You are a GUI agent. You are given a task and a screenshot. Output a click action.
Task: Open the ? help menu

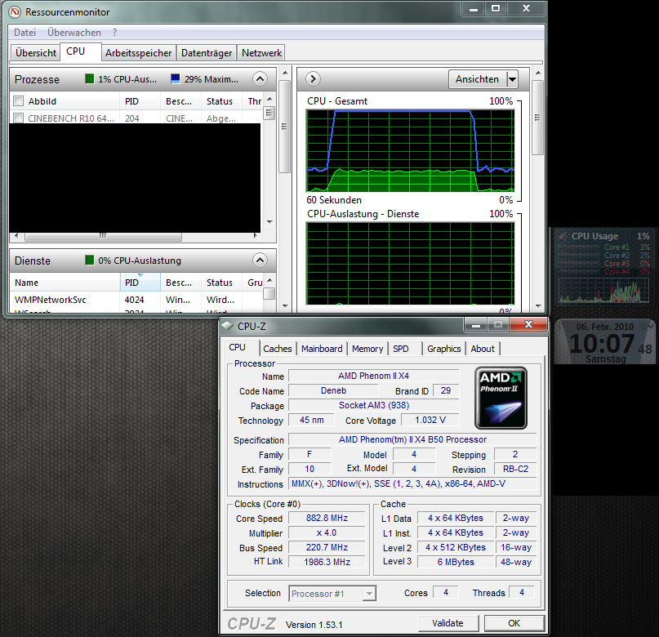click(115, 33)
